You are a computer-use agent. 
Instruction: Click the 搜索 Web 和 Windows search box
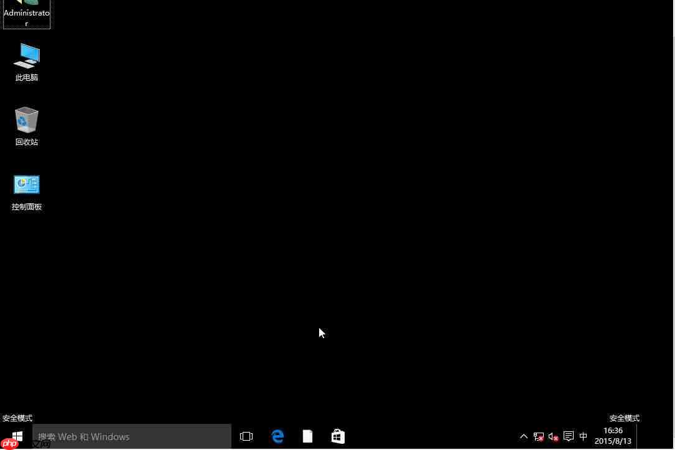coord(132,436)
